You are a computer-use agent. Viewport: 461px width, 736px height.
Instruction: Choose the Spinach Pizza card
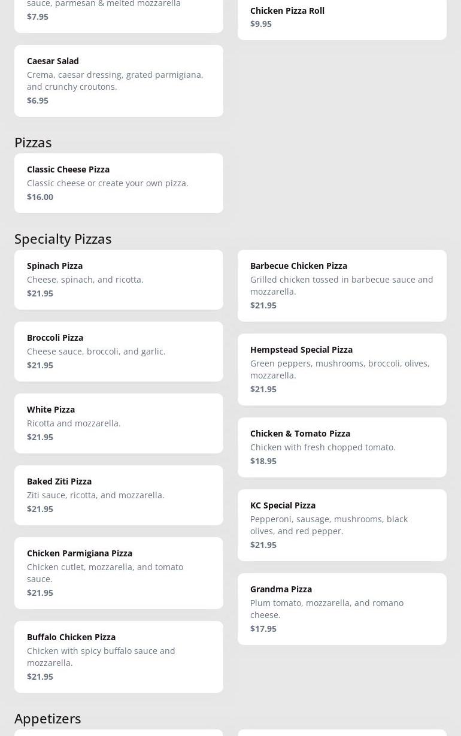pos(119,279)
